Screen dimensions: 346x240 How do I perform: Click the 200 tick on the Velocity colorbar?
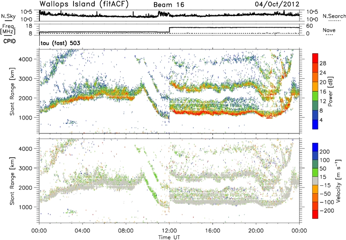point(325,152)
